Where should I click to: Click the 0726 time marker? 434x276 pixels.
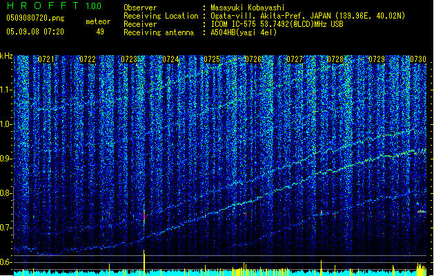(x=253, y=59)
